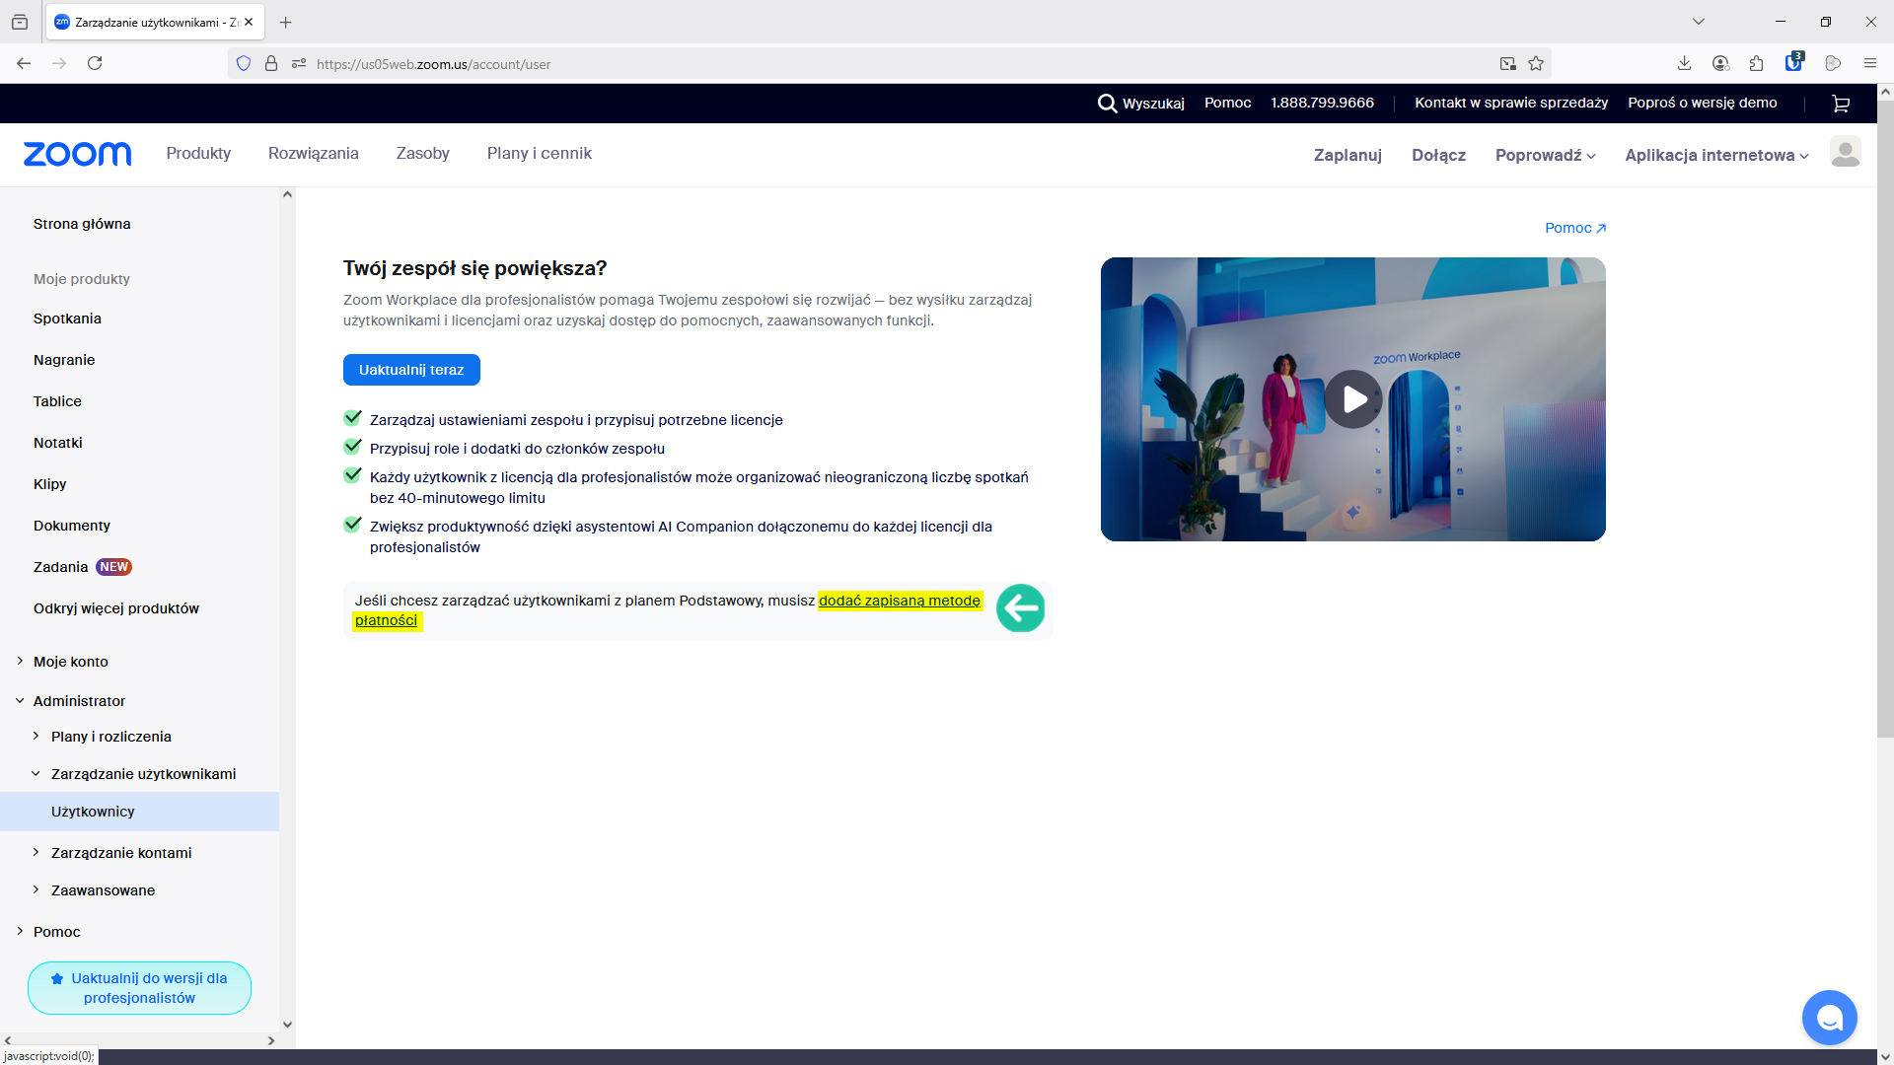Open Notatki in the sidebar
This screenshot has height=1065, width=1894.
[x=58, y=443]
